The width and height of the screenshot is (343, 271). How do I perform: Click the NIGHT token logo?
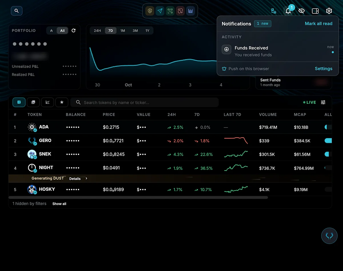click(x=32, y=168)
